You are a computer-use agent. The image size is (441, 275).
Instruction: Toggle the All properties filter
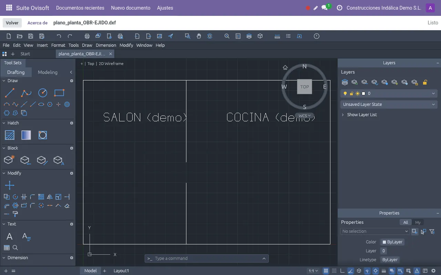[x=406, y=222]
